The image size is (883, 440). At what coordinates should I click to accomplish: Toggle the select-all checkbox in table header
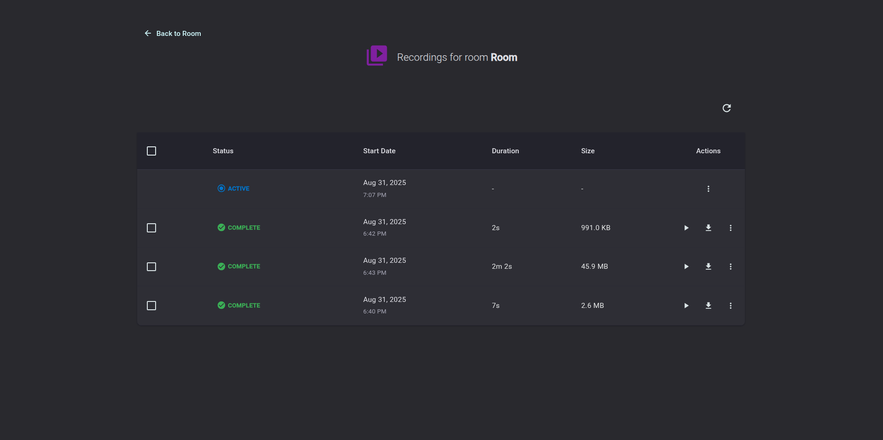pos(151,151)
